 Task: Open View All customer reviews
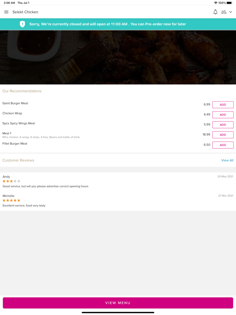tap(227, 160)
